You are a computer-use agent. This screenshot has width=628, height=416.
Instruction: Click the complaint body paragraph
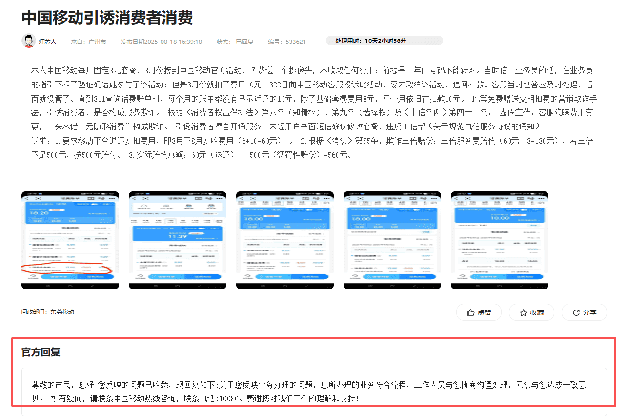click(313, 112)
